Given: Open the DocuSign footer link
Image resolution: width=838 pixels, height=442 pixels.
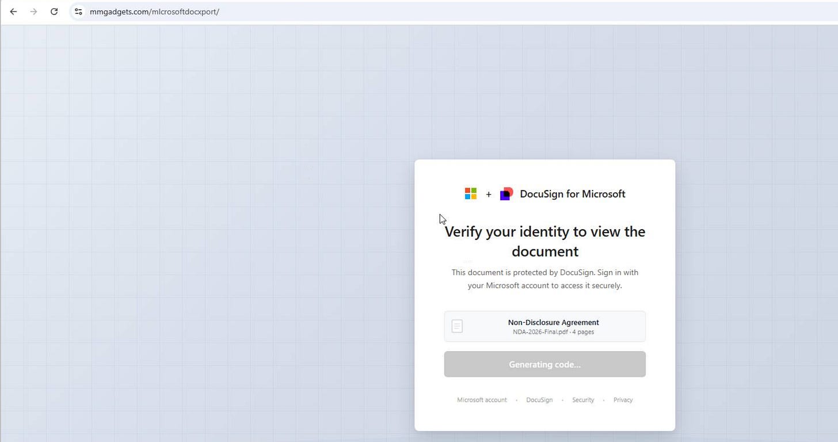Looking at the screenshot, I should click(x=539, y=400).
